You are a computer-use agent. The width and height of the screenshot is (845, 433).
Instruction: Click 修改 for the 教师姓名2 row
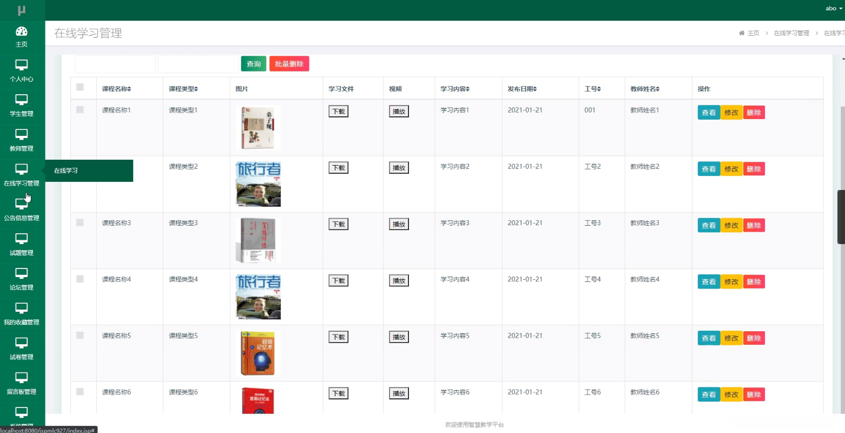[x=731, y=169]
